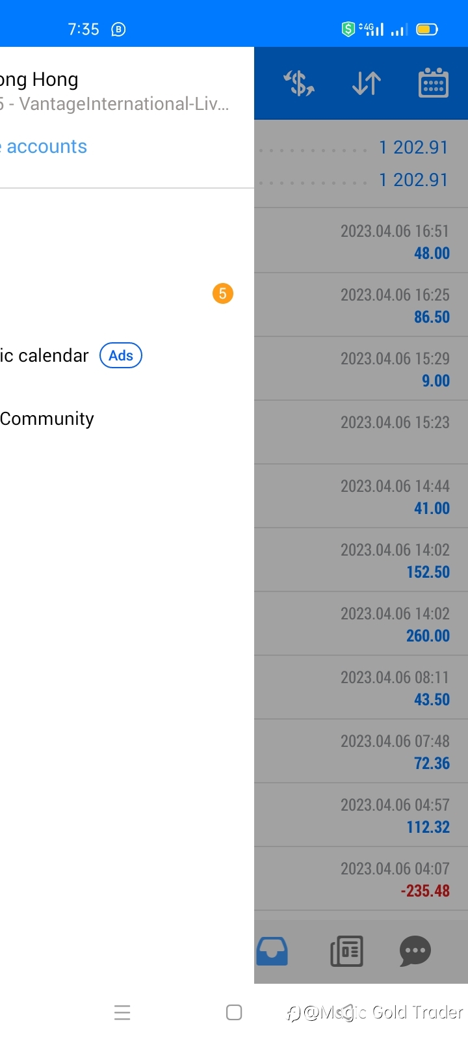Screen dimensions: 468x1041
Task: Open the loss trade showing -235.48
Action: 361,879
